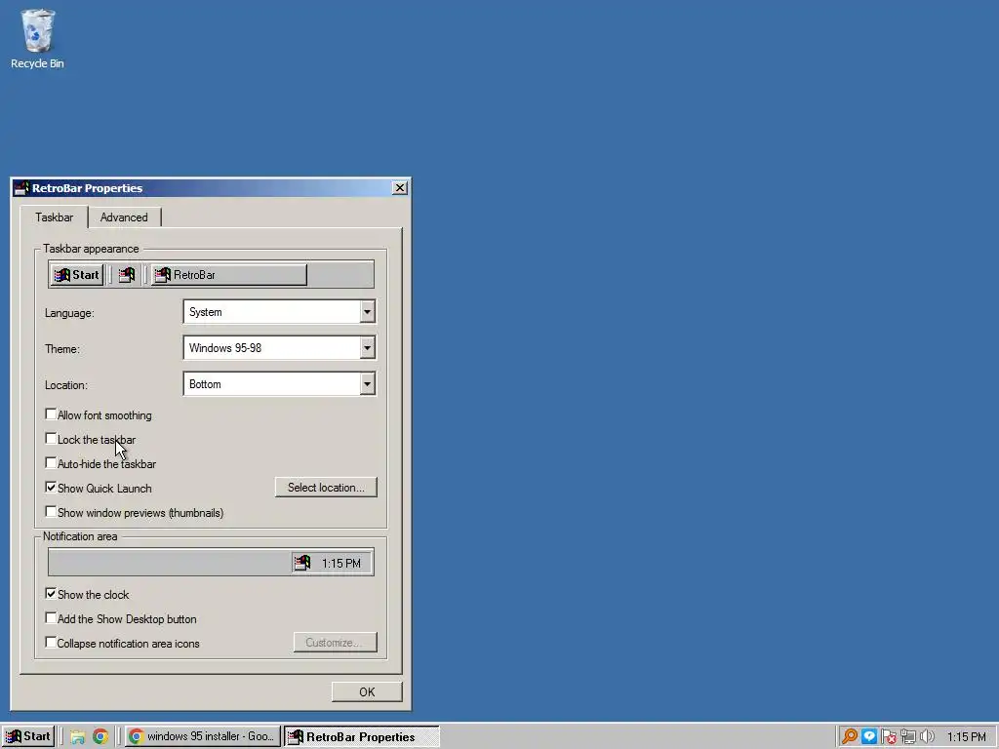The image size is (999, 749).
Task: Click the RetroBar Properties title bar icon
Action: [21, 188]
